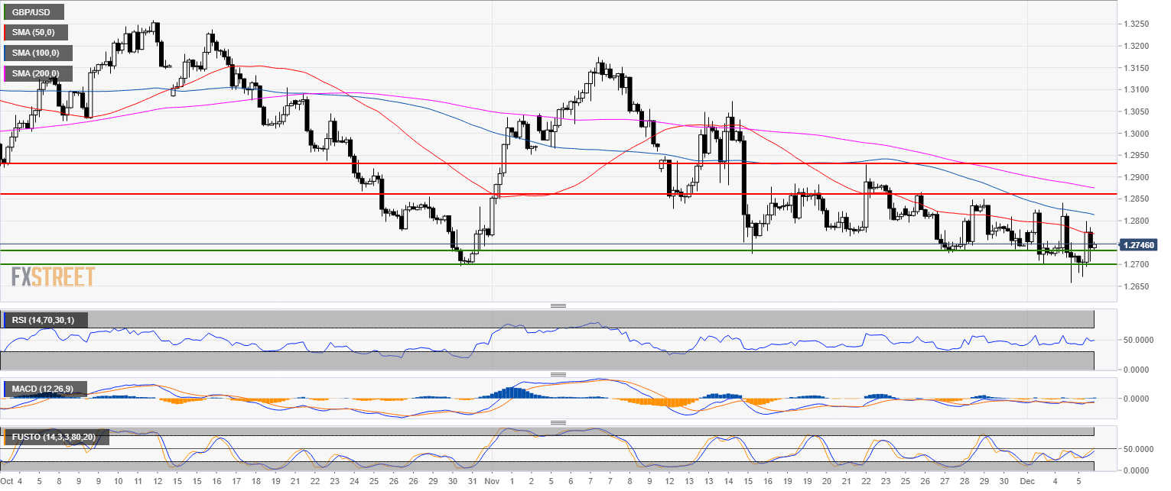Click the orange color bar beside FUSTO label
This screenshot has height=491, width=1171.
click(5, 438)
